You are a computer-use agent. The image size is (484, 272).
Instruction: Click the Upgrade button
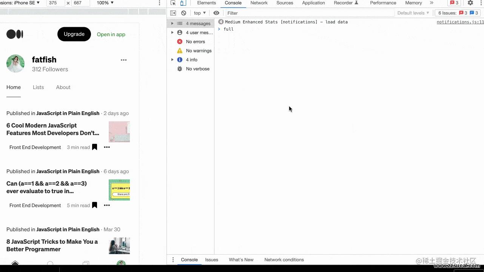[74, 34]
